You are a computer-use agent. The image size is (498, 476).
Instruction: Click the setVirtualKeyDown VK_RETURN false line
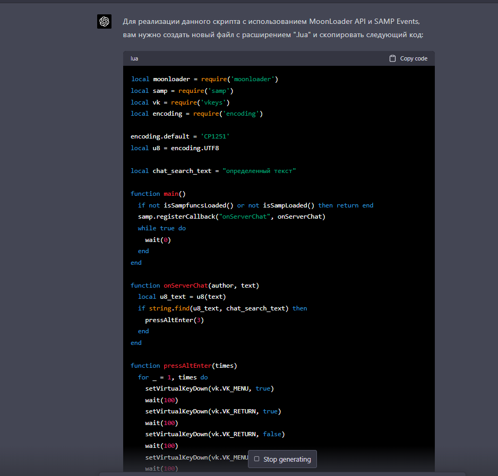point(214,434)
